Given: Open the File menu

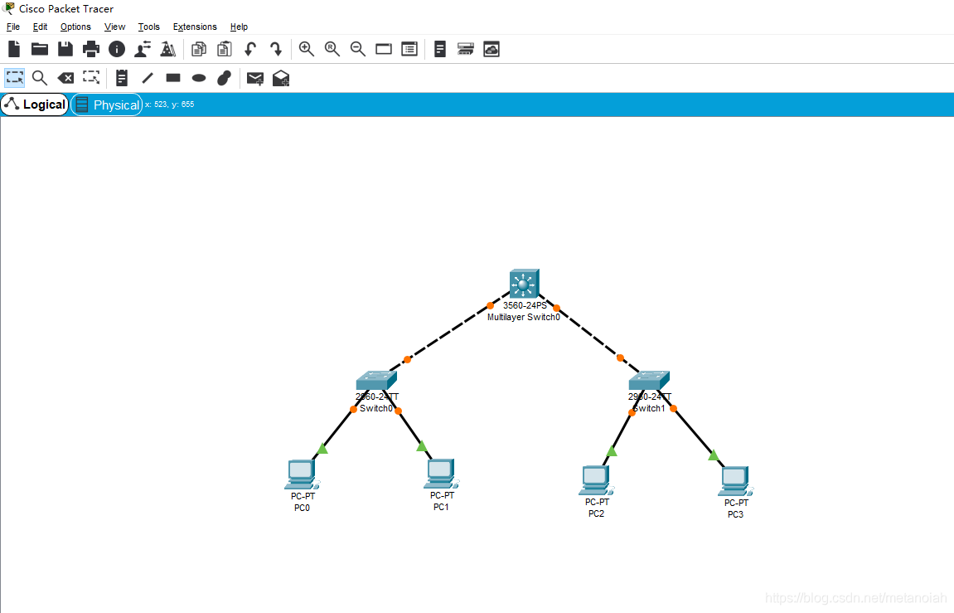Looking at the screenshot, I should click(12, 27).
